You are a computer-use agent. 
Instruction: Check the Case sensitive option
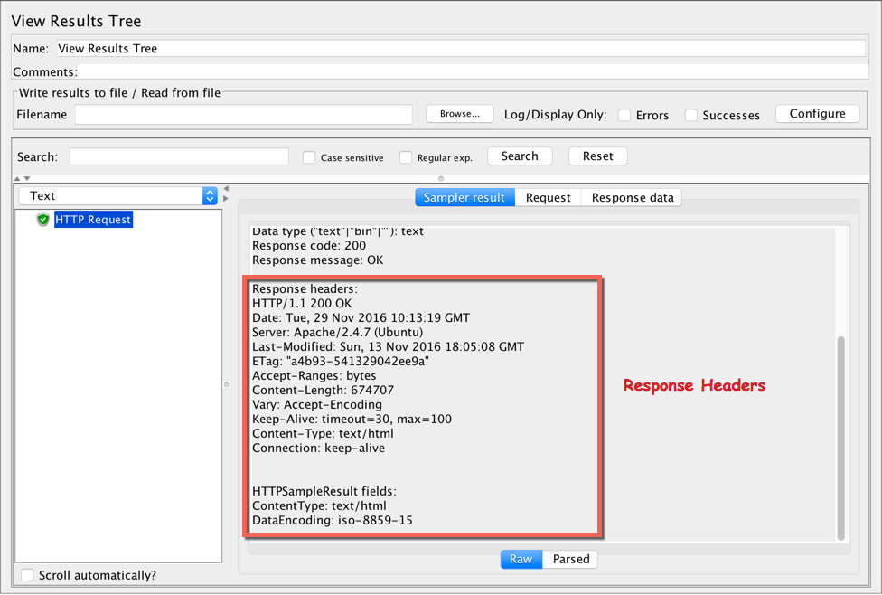pyautogui.click(x=307, y=157)
